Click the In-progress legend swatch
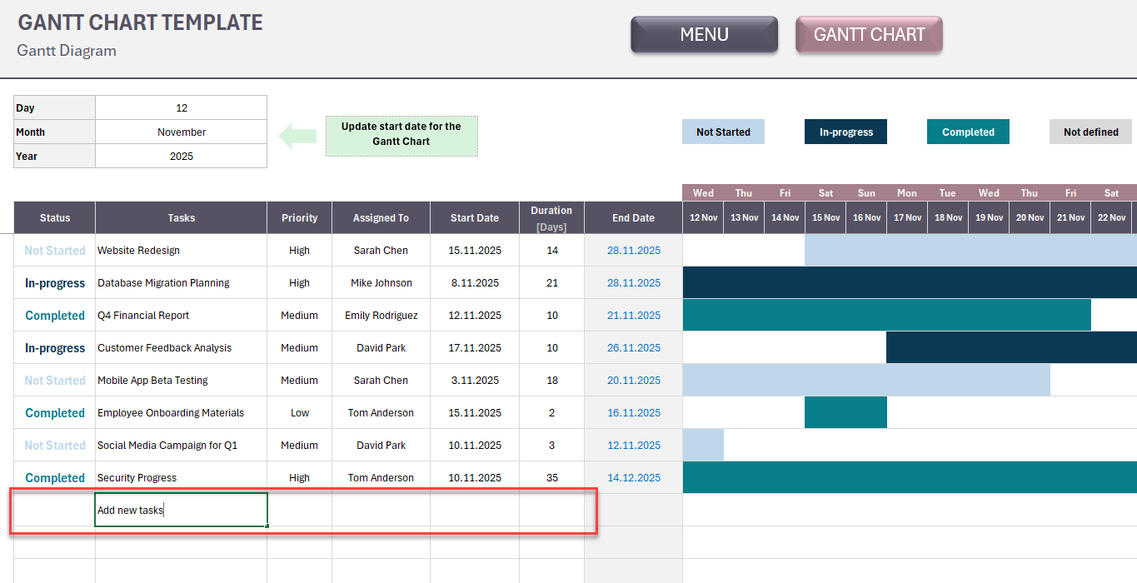 [x=845, y=132]
